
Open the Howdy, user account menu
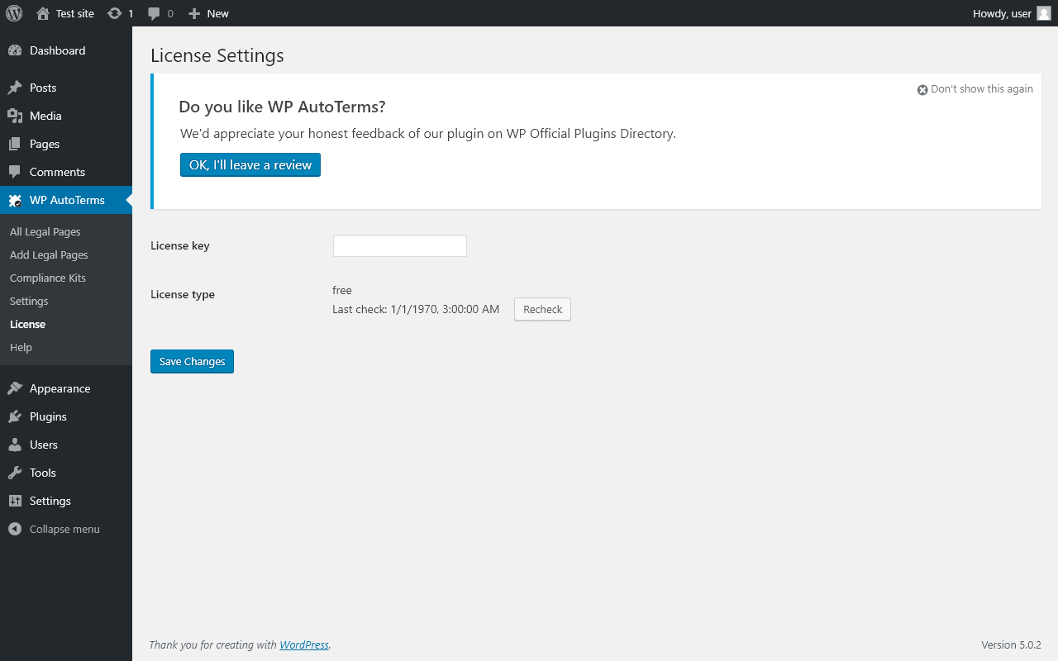(1002, 13)
